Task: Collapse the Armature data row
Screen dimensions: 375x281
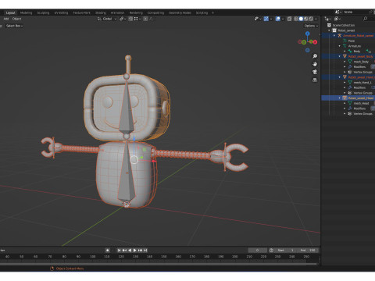Action: (x=340, y=46)
